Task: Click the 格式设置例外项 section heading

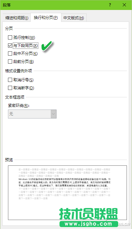Action: point(19,71)
